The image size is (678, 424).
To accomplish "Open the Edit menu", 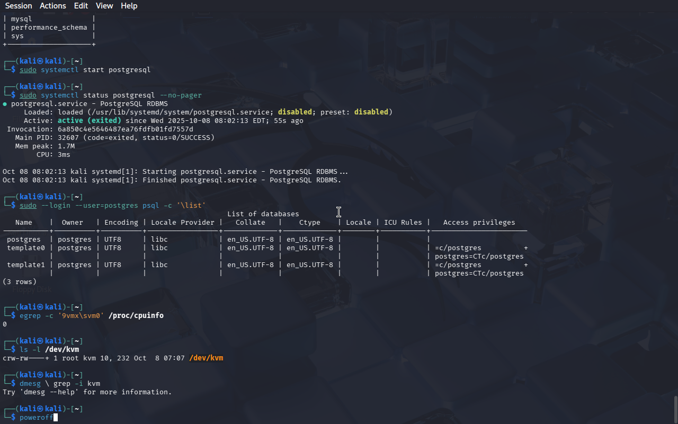I will tap(81, 6).
